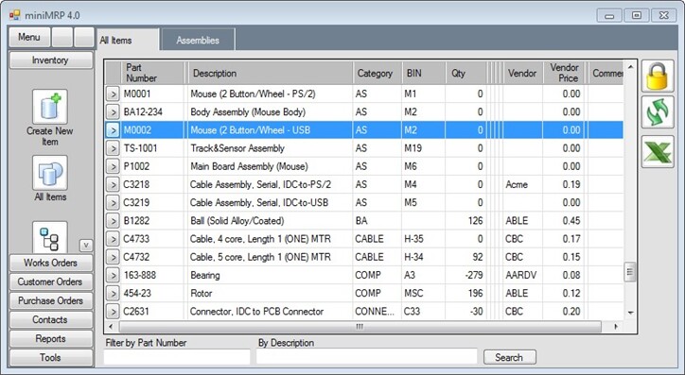685x375 pixels.
Task: Export to Excel with green X icon
Action: (x=658, y=151)
